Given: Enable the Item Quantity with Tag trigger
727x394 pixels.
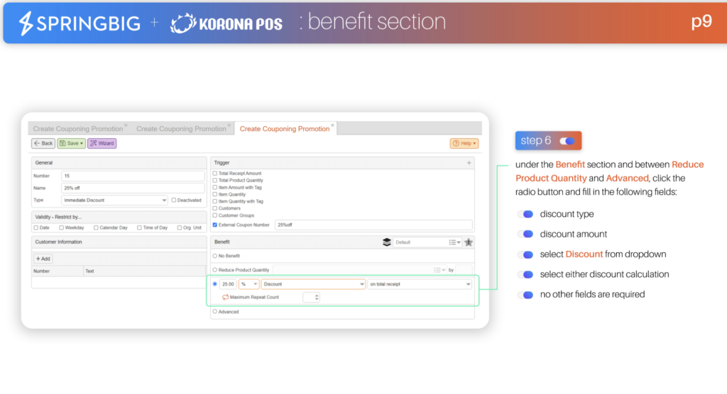Looking at the screenshot, I should pos(214,201).
